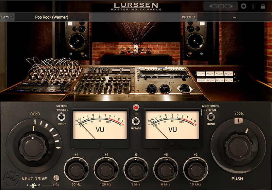Image resolution: width=272 pixels, height=190 pixels.
Task: Click the +2 value above 10 kHz
Action: (195, 154)
